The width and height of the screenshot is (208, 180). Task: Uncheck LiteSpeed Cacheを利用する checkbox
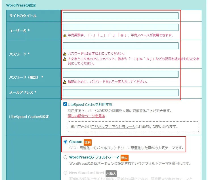coord(65,104)
